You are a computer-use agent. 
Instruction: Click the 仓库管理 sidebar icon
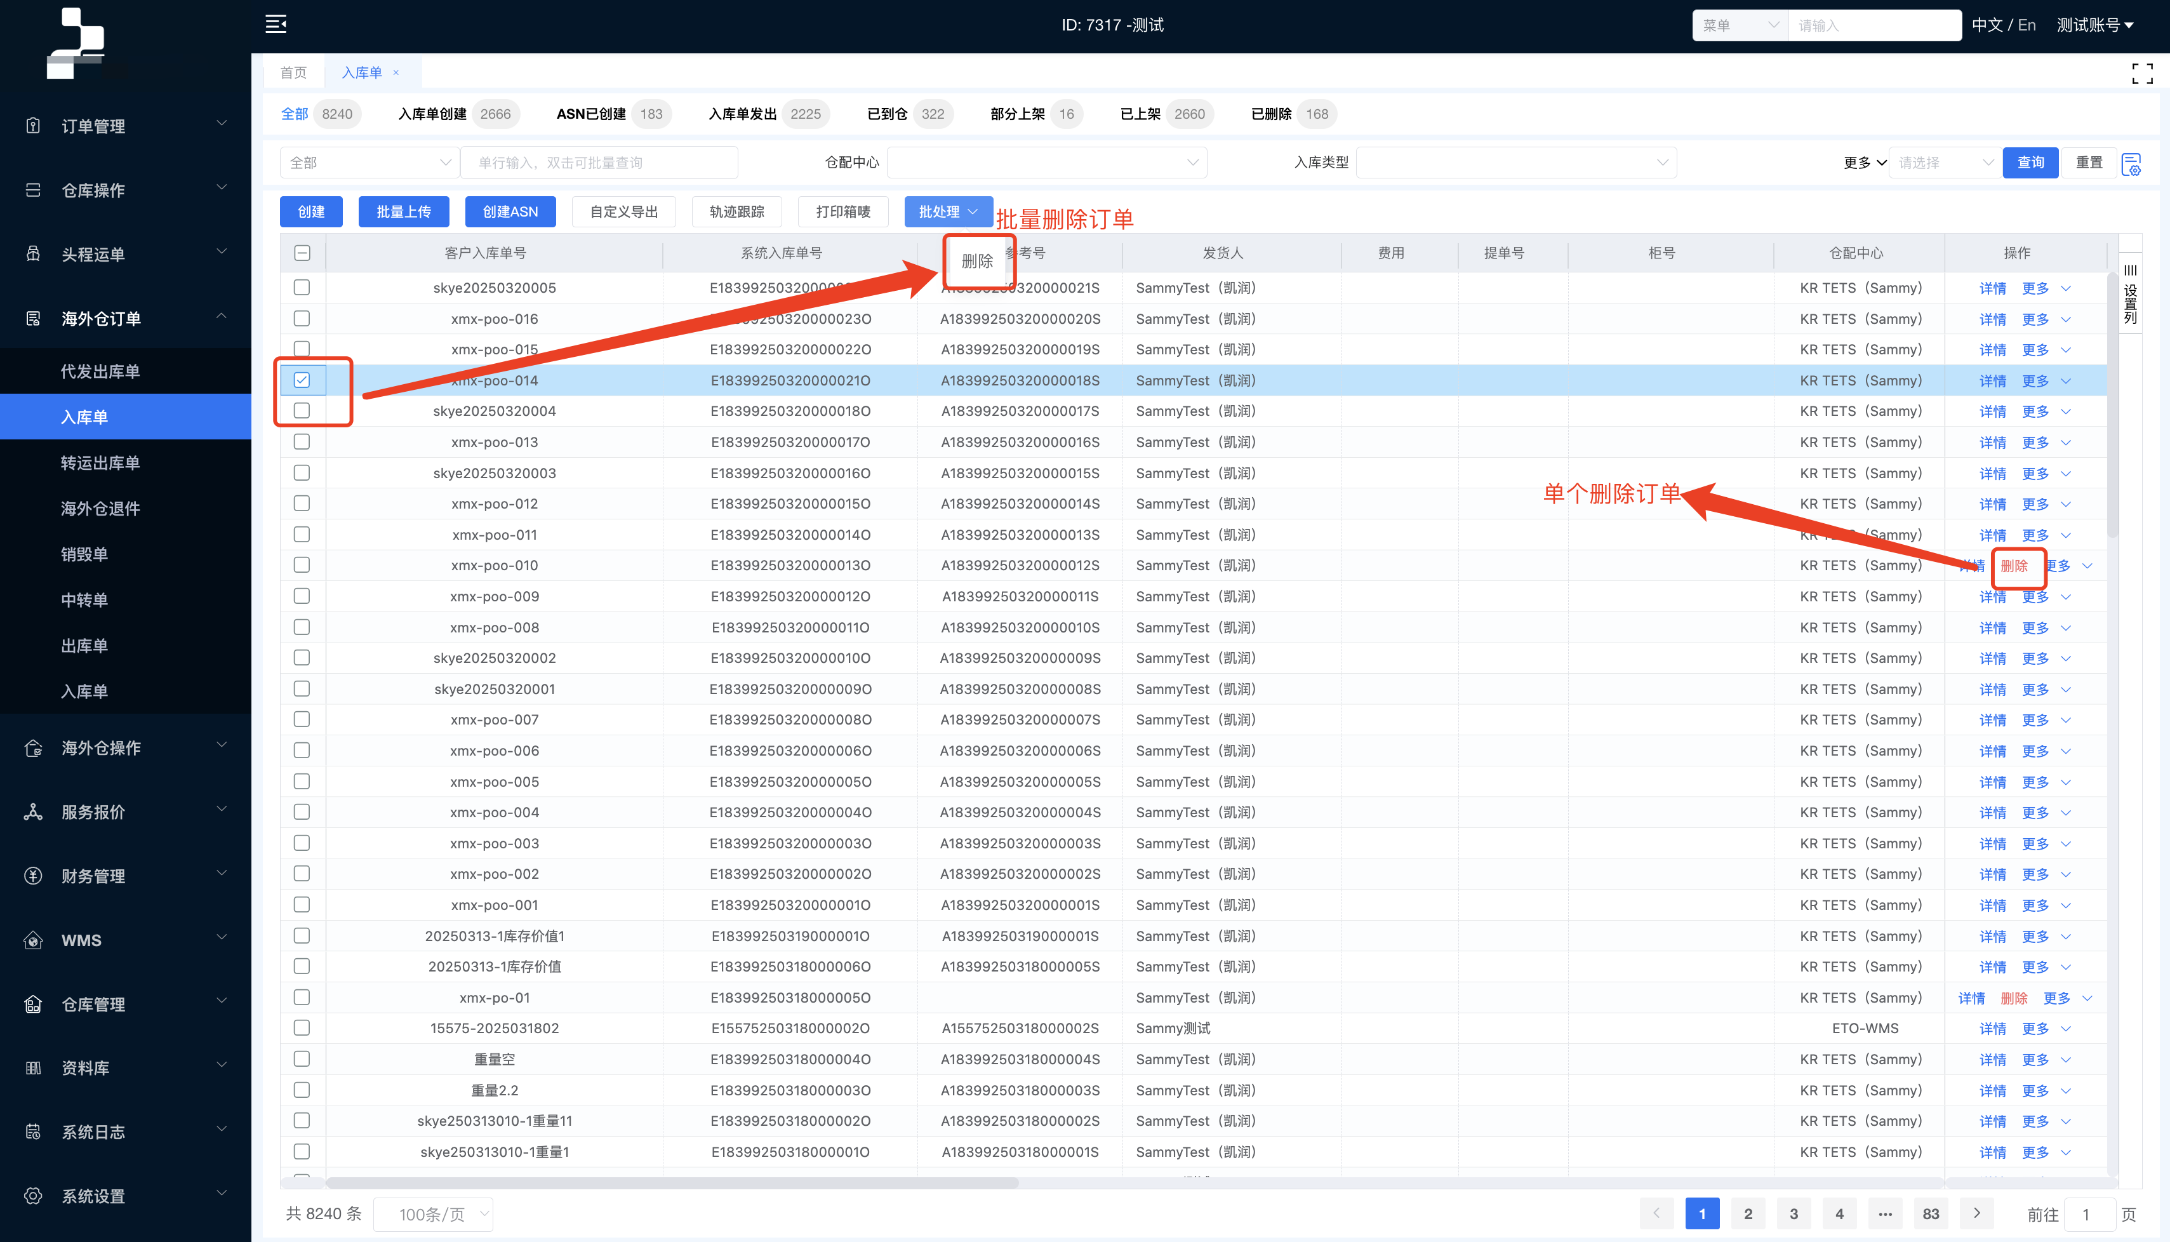tap(33, 1004)
